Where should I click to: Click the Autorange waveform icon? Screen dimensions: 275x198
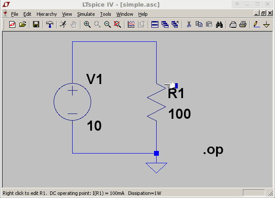click(131, 24)
